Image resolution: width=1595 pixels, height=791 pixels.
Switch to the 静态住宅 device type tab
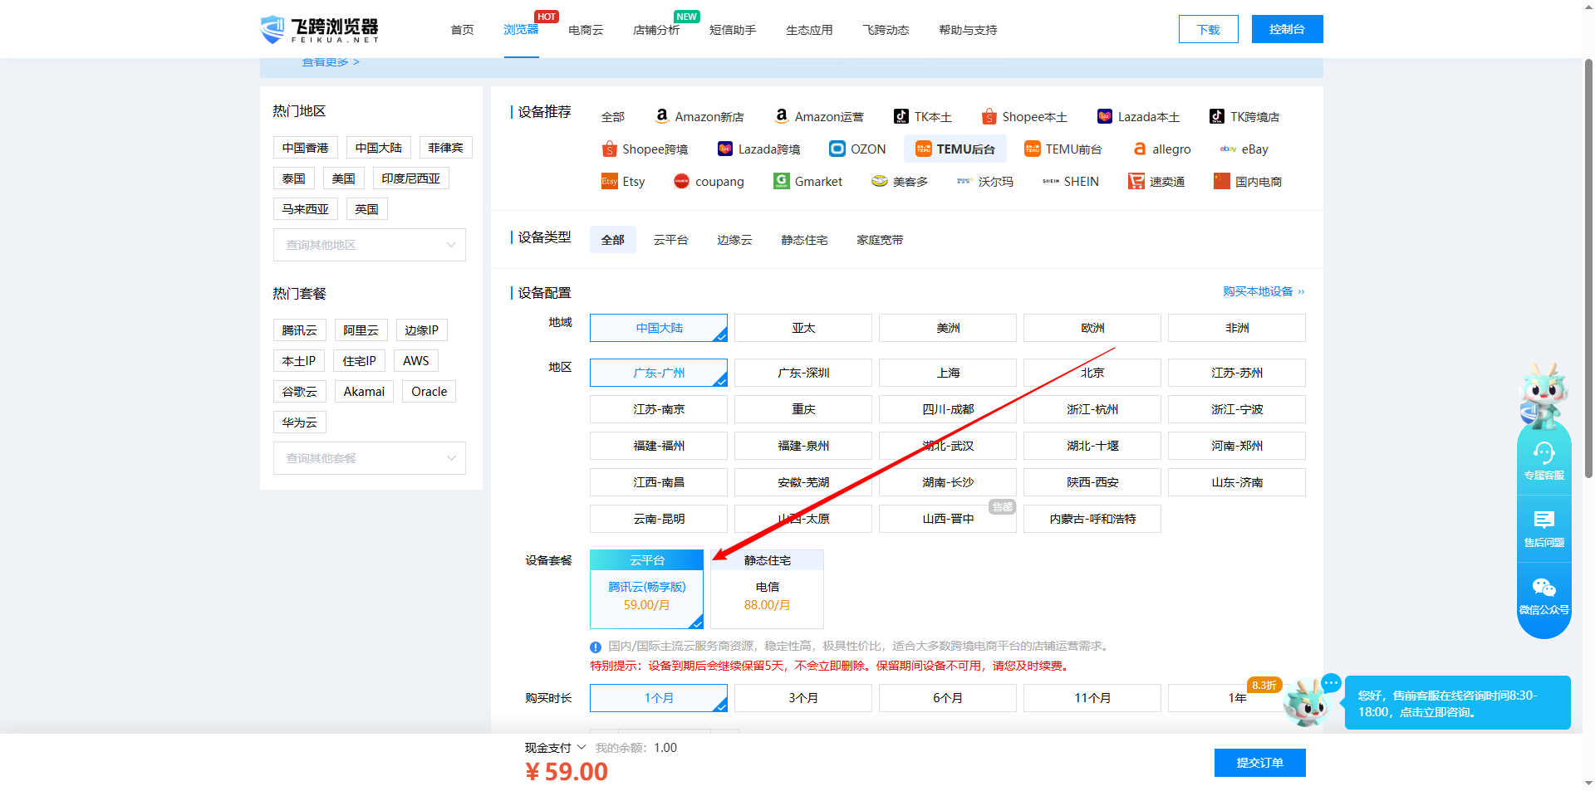(804, 240)
